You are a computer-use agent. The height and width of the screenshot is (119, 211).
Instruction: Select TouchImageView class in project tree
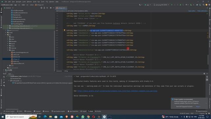click(x=18, y=24)
